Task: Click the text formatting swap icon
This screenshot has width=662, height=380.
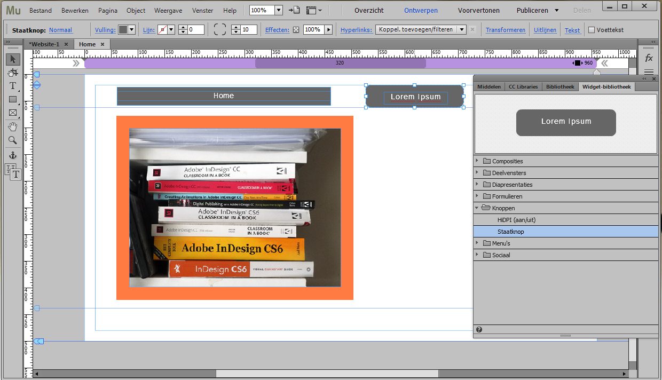Action: (13, 172)
